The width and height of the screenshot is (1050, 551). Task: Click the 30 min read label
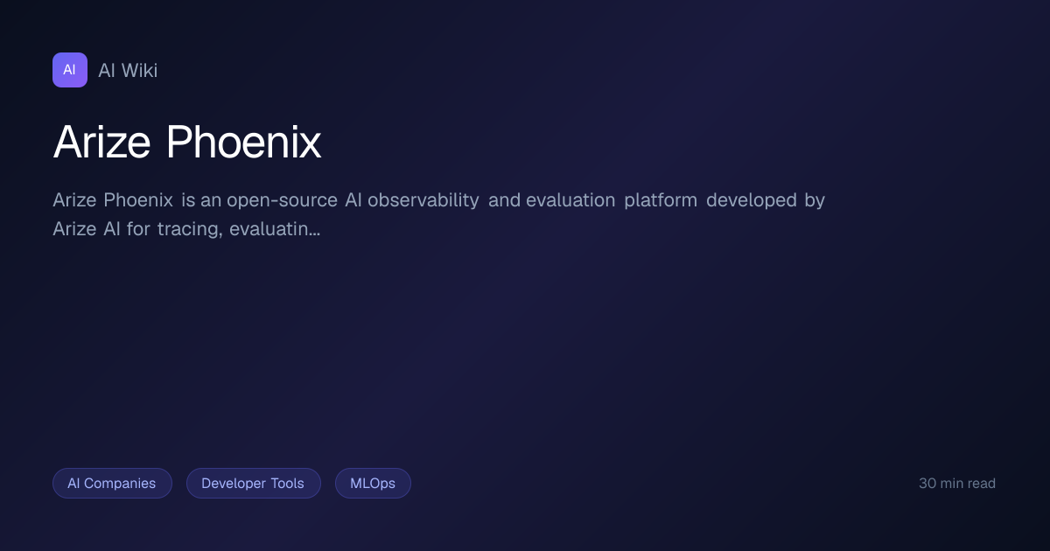tap(957, 483)
